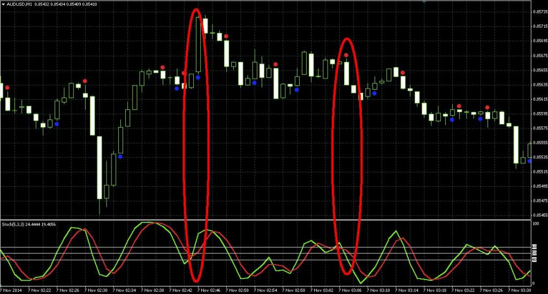
Task: Click the red signal dot at far left edge
Action: click(x=7, y=88)
